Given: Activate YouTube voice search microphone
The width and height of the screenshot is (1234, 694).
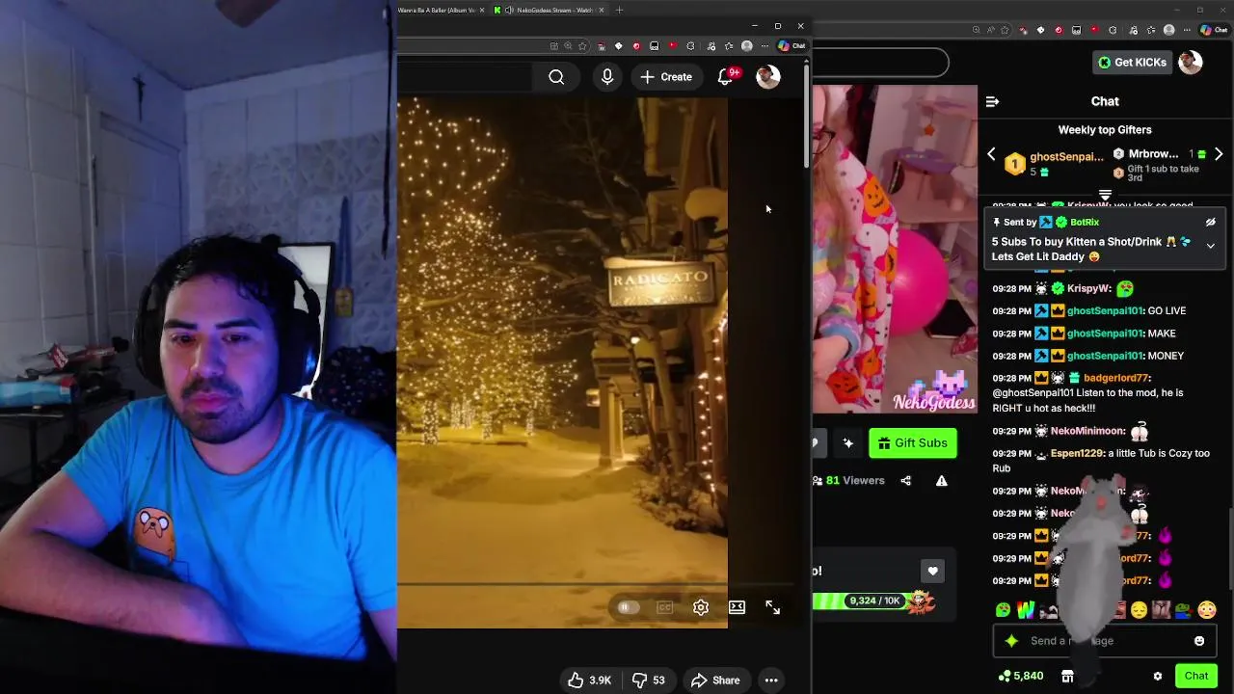Looking at the screenshot, I should 607,77.
